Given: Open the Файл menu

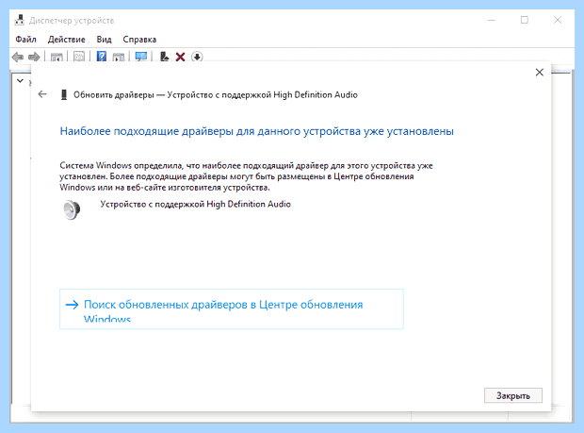Looking at the screenshot, I should [25, 40].
